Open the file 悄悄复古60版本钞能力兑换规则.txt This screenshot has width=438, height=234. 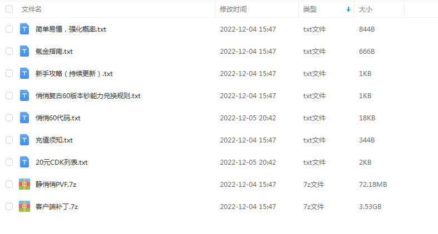click(x=88, y=96)
